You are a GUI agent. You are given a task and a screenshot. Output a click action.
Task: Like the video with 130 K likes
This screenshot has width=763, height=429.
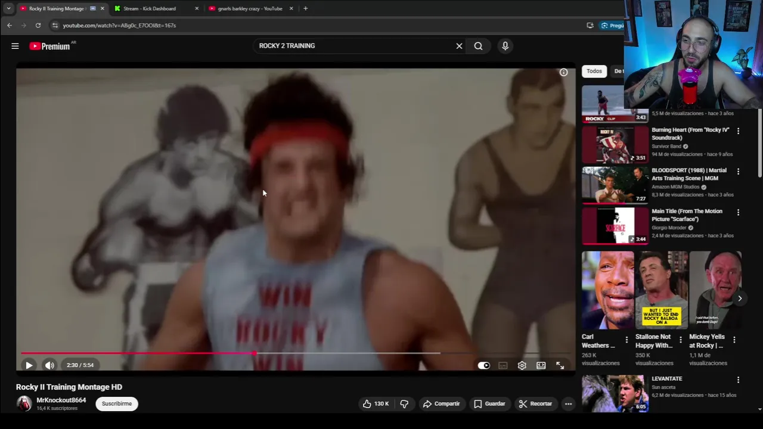376,403
